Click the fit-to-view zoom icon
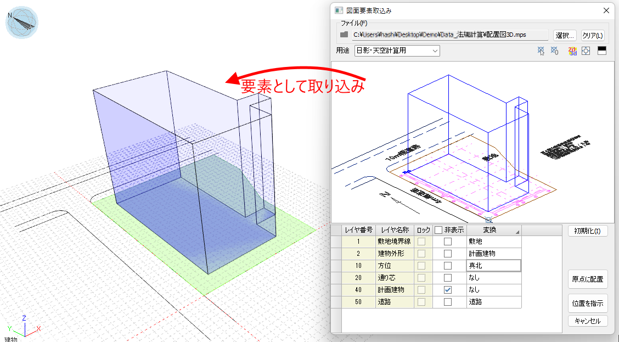The width and height of the screenshot is (619, 342). 586,51
